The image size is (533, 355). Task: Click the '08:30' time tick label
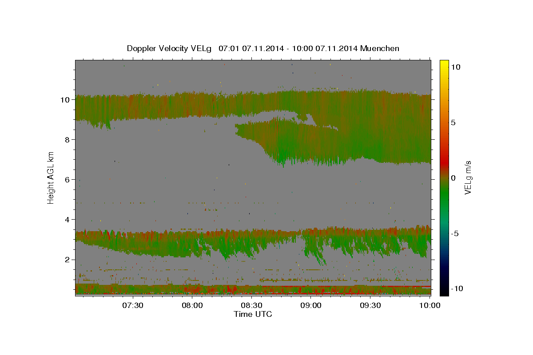[251, 305]
